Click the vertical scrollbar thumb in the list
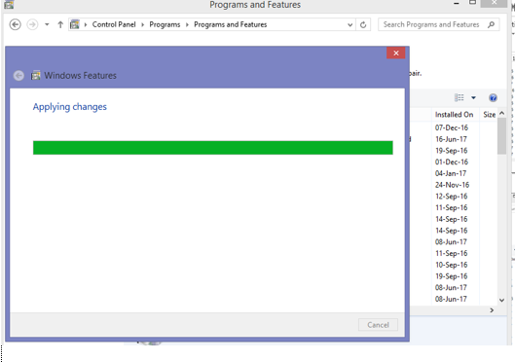The height and width of the screenshot is (362, 515). click(x=502, y=136)
